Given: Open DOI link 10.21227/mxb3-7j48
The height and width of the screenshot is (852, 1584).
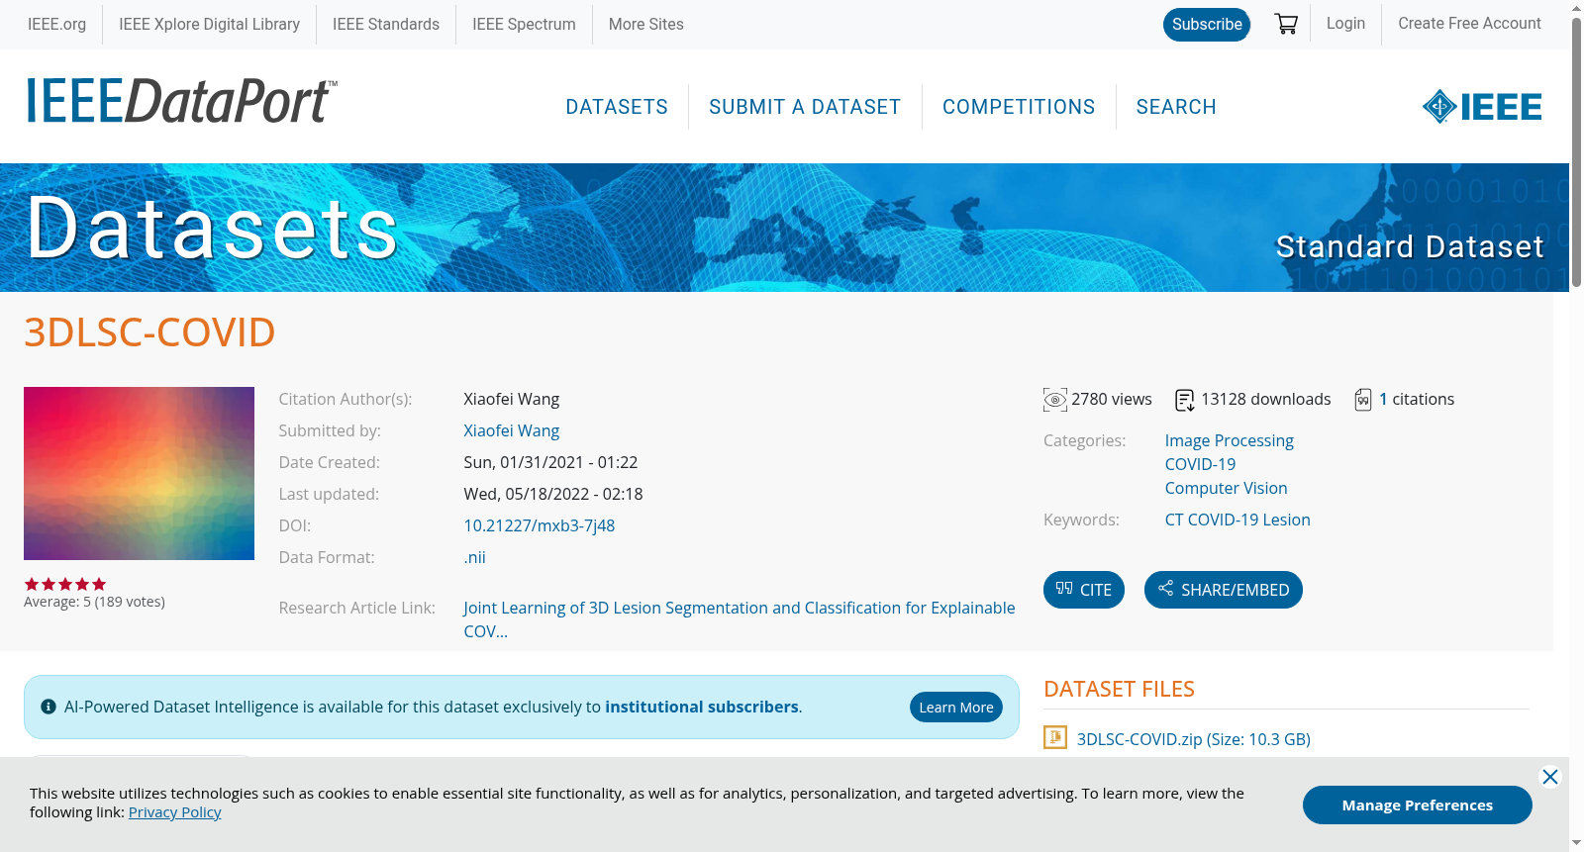Looking at the screenshot, I should point(539,525).
